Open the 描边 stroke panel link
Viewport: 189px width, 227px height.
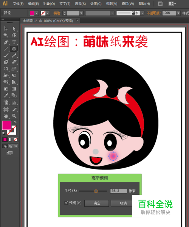(57, 13)
